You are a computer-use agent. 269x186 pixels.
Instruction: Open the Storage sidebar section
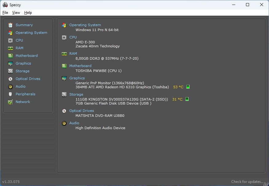point(22,71)
